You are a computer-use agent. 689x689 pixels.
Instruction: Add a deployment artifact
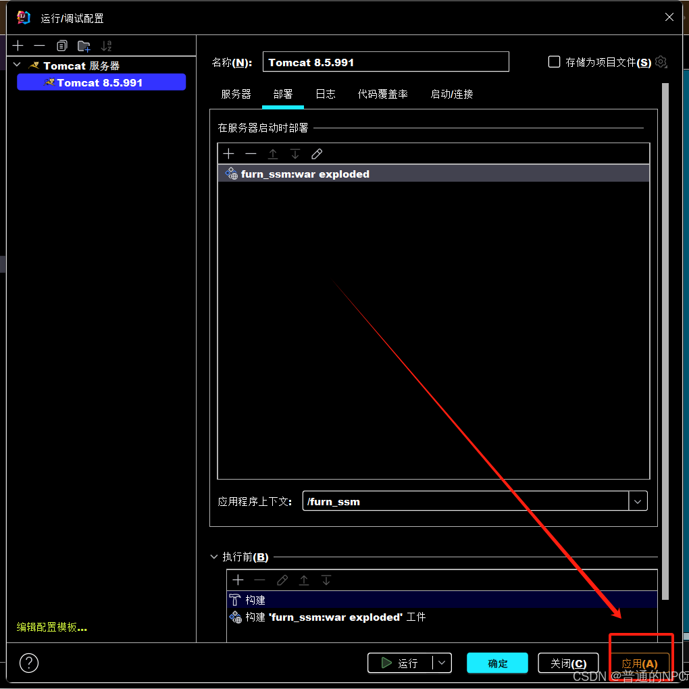click(228, 154)
